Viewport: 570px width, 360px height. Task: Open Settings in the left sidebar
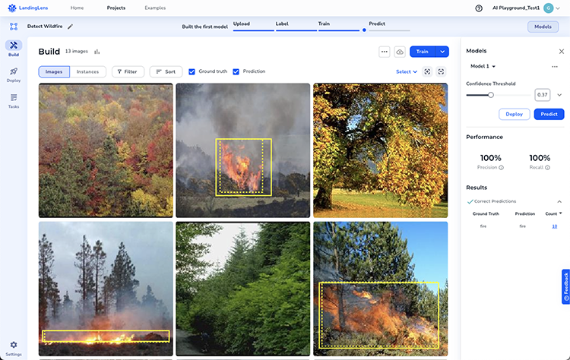coord(13,348)
